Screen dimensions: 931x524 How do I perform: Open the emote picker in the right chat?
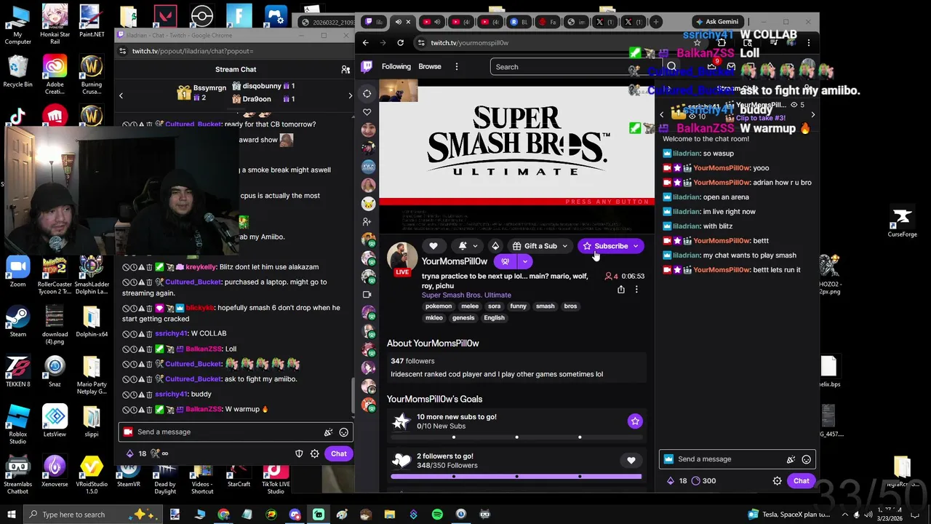point(806,459)
